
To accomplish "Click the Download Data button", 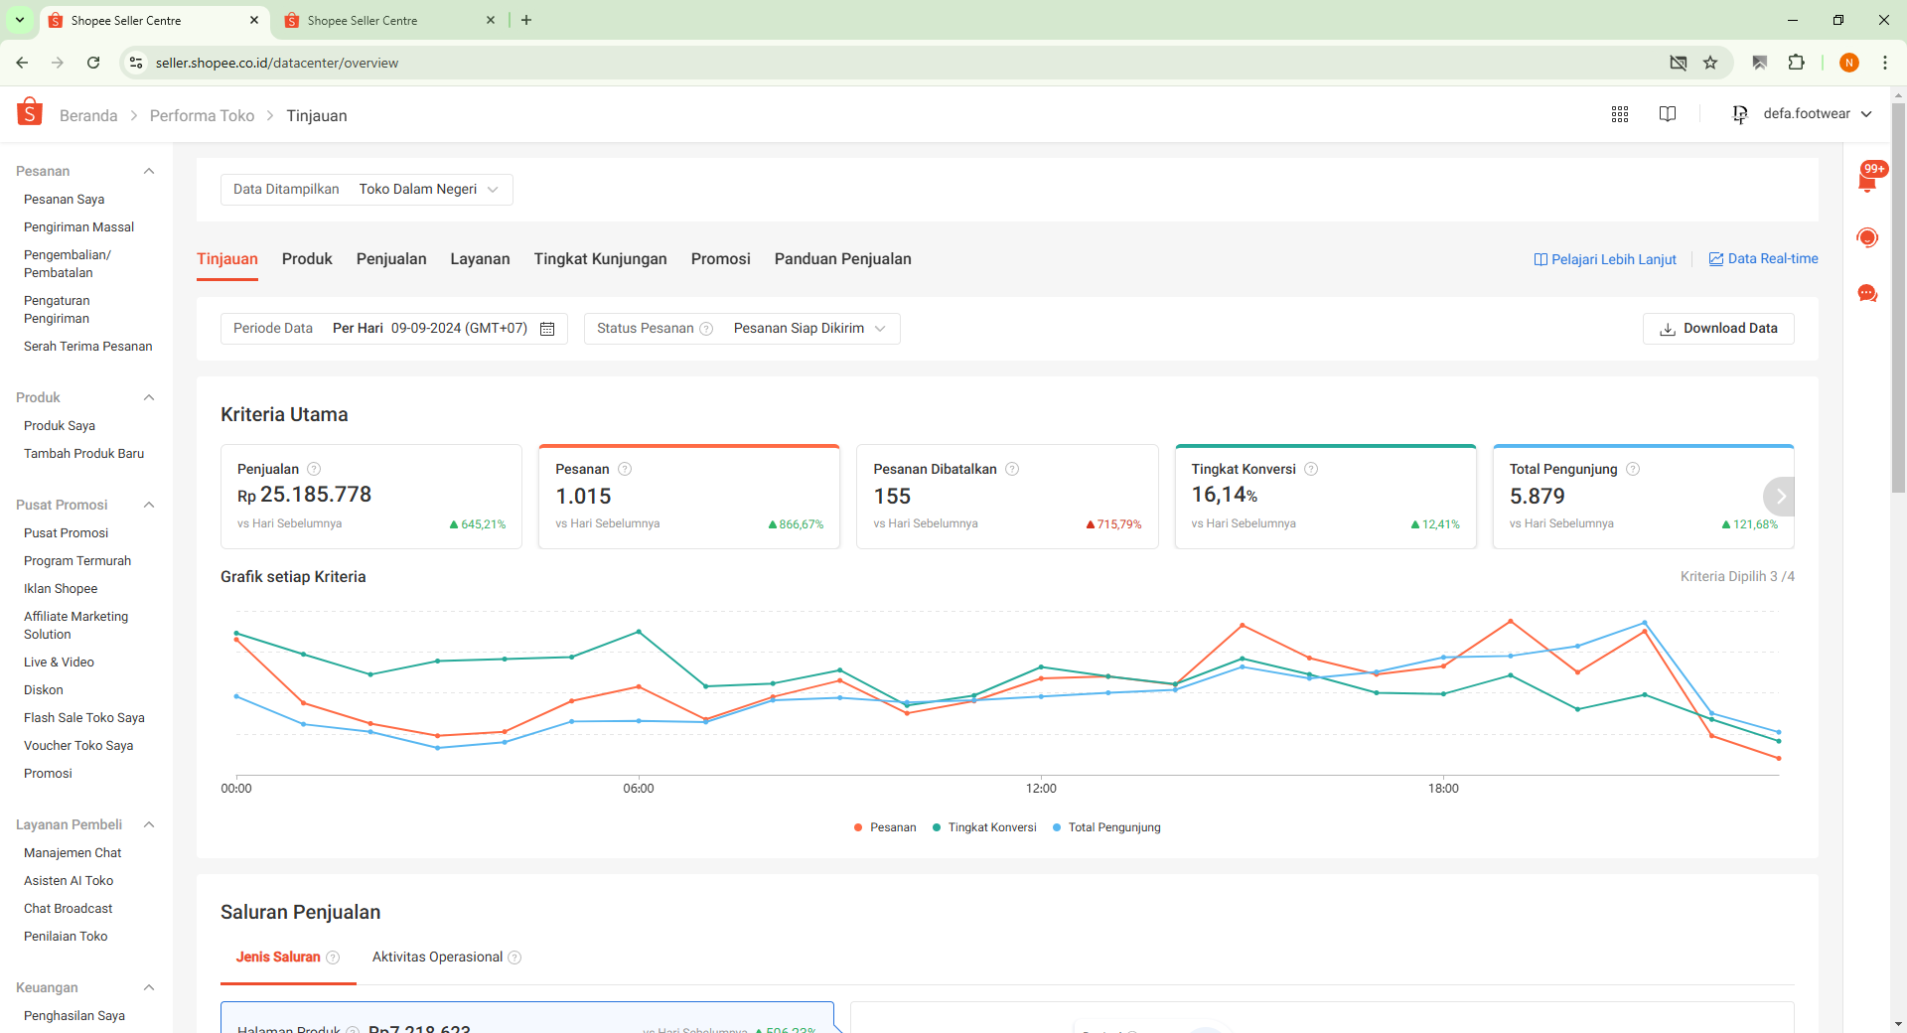I will 1718,329.
